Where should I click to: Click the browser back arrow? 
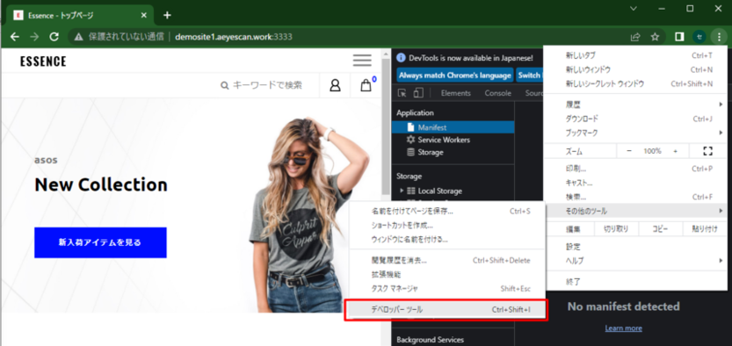(15, 37)
